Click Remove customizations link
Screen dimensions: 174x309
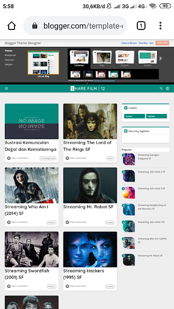pos(104,81)
